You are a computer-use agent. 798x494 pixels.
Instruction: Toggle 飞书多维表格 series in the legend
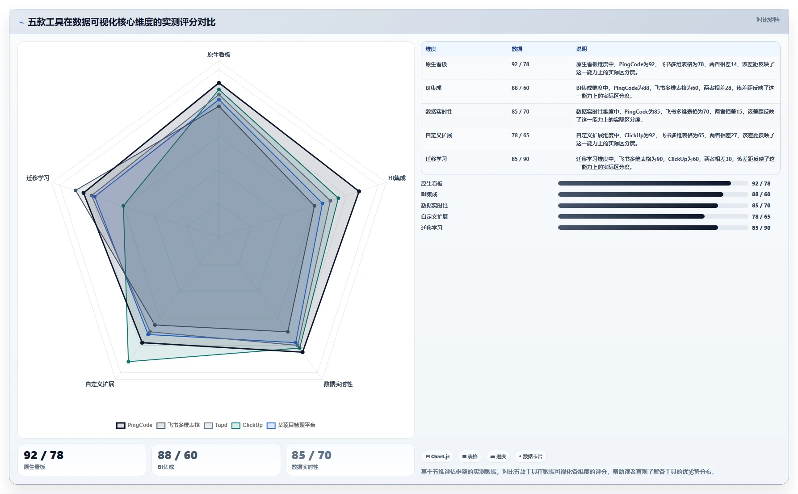click(178, 425)
